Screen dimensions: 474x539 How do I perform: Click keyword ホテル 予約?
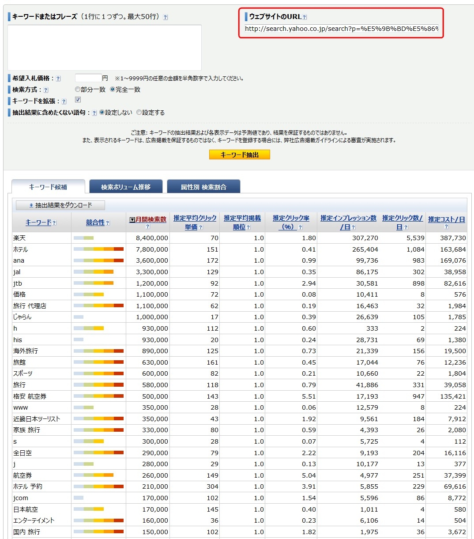[28, 486]
